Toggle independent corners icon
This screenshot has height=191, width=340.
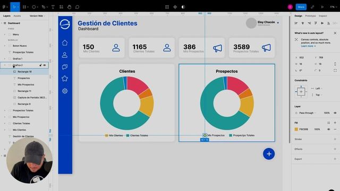335,71
